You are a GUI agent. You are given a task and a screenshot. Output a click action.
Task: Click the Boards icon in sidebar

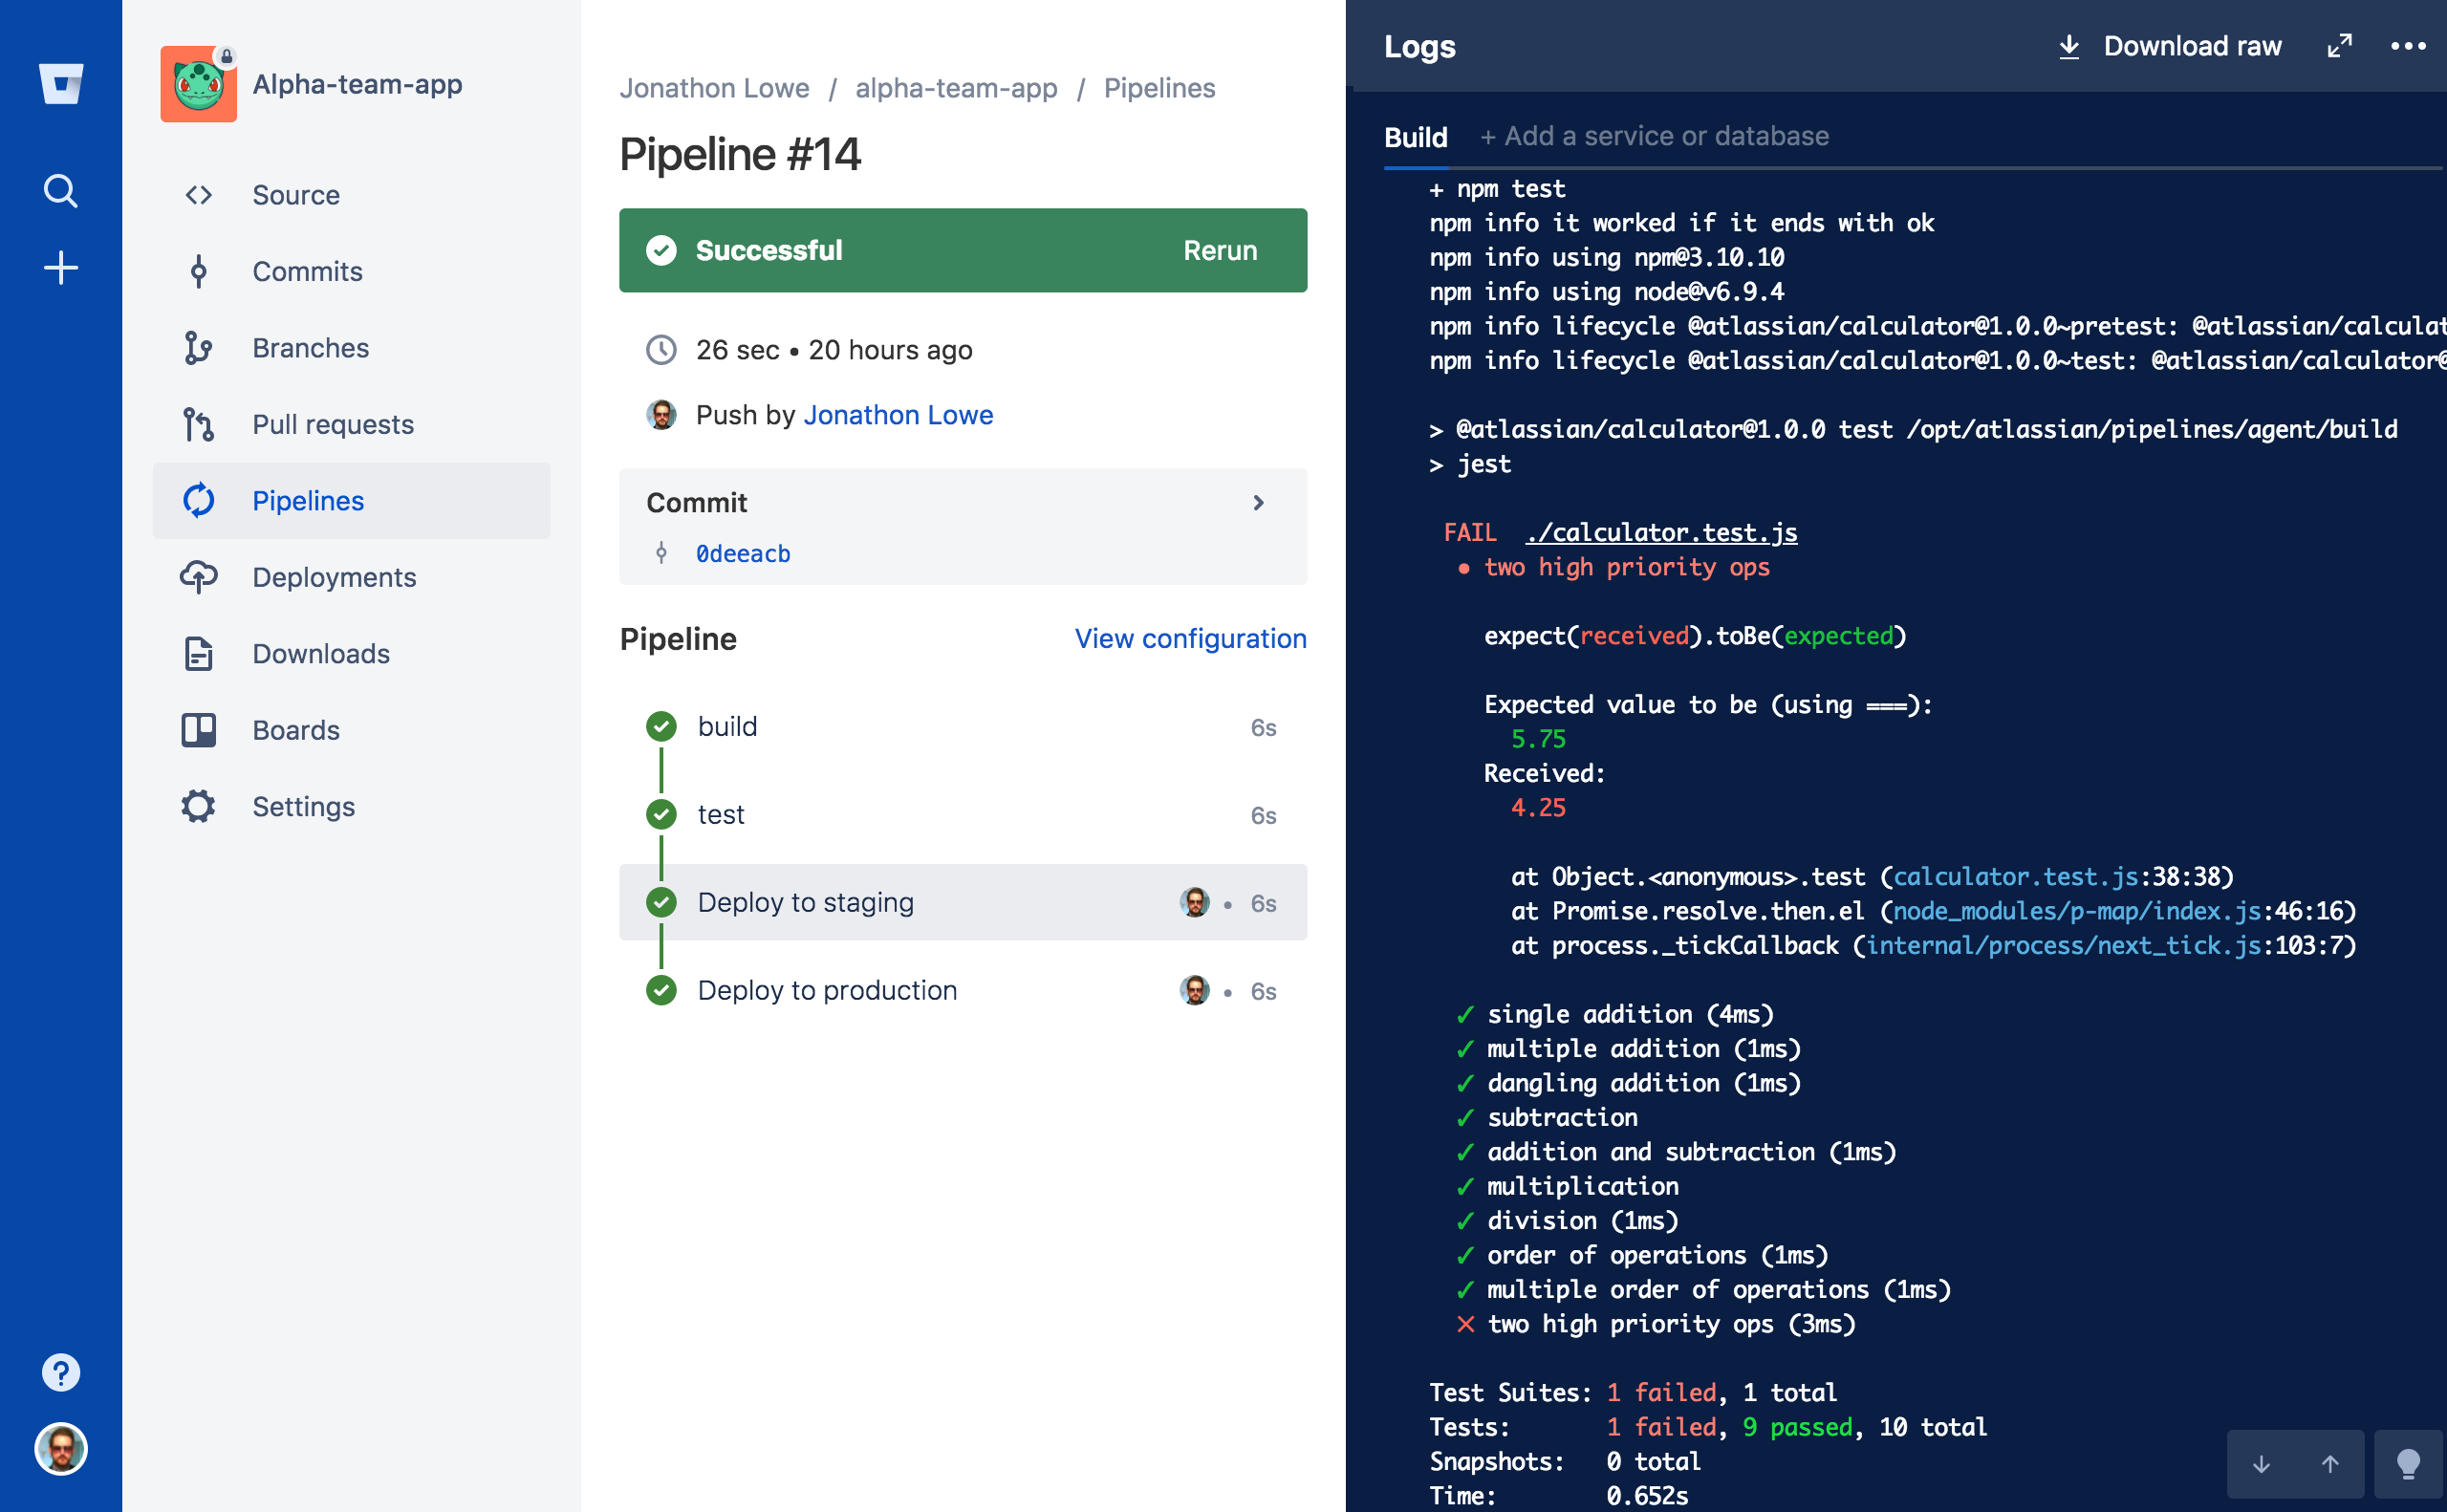[x=198, y=729]
